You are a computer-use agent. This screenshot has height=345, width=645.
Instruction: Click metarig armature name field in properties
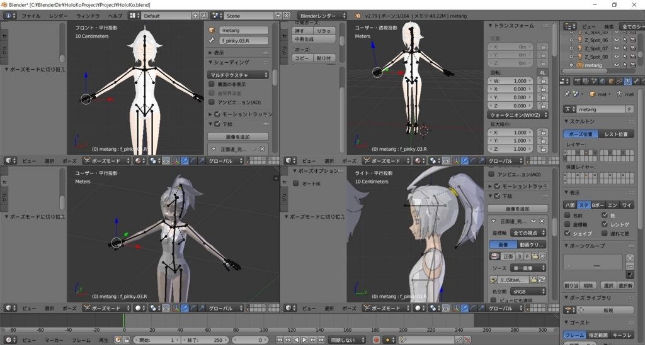[x=602, y=109]
